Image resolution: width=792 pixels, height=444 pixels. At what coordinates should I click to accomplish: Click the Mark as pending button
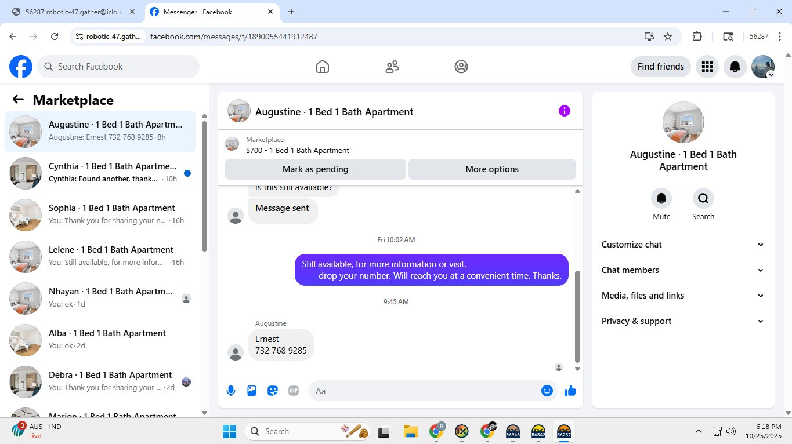[316, 169]
